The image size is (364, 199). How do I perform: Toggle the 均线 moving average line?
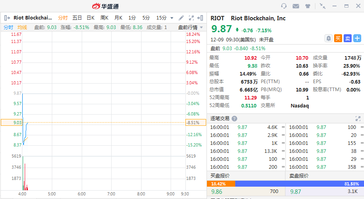[22, 27]
